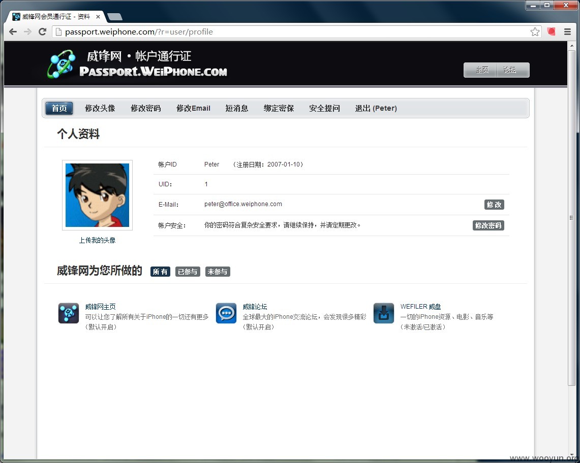Click the 上传我的头像 link
The height and width of the screenshot is (463, 580).
pyautogui.click(x=97, y=240)
